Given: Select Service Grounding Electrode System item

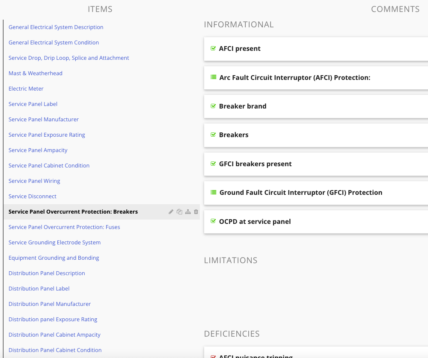Looking at the screenshot, I should (x=54, y=243).
